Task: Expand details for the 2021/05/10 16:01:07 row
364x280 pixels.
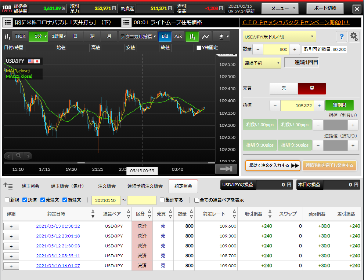Action: (11, 266)
